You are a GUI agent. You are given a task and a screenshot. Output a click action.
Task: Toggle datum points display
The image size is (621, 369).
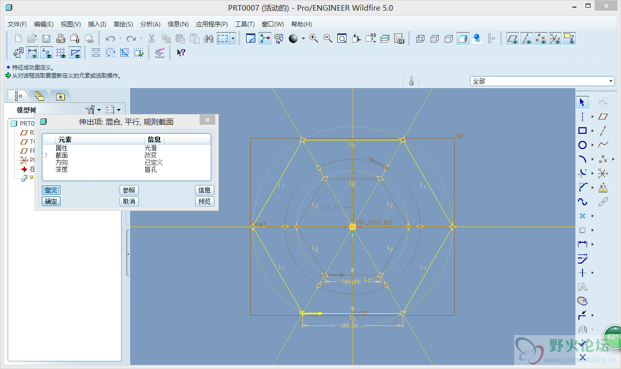(x=541, y=39)
